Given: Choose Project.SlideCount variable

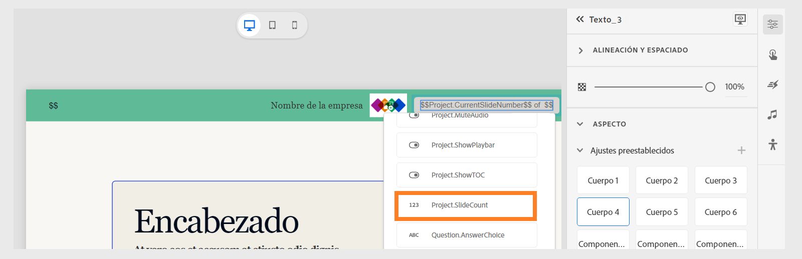Looking at the screenshot, I should [467, 205].
